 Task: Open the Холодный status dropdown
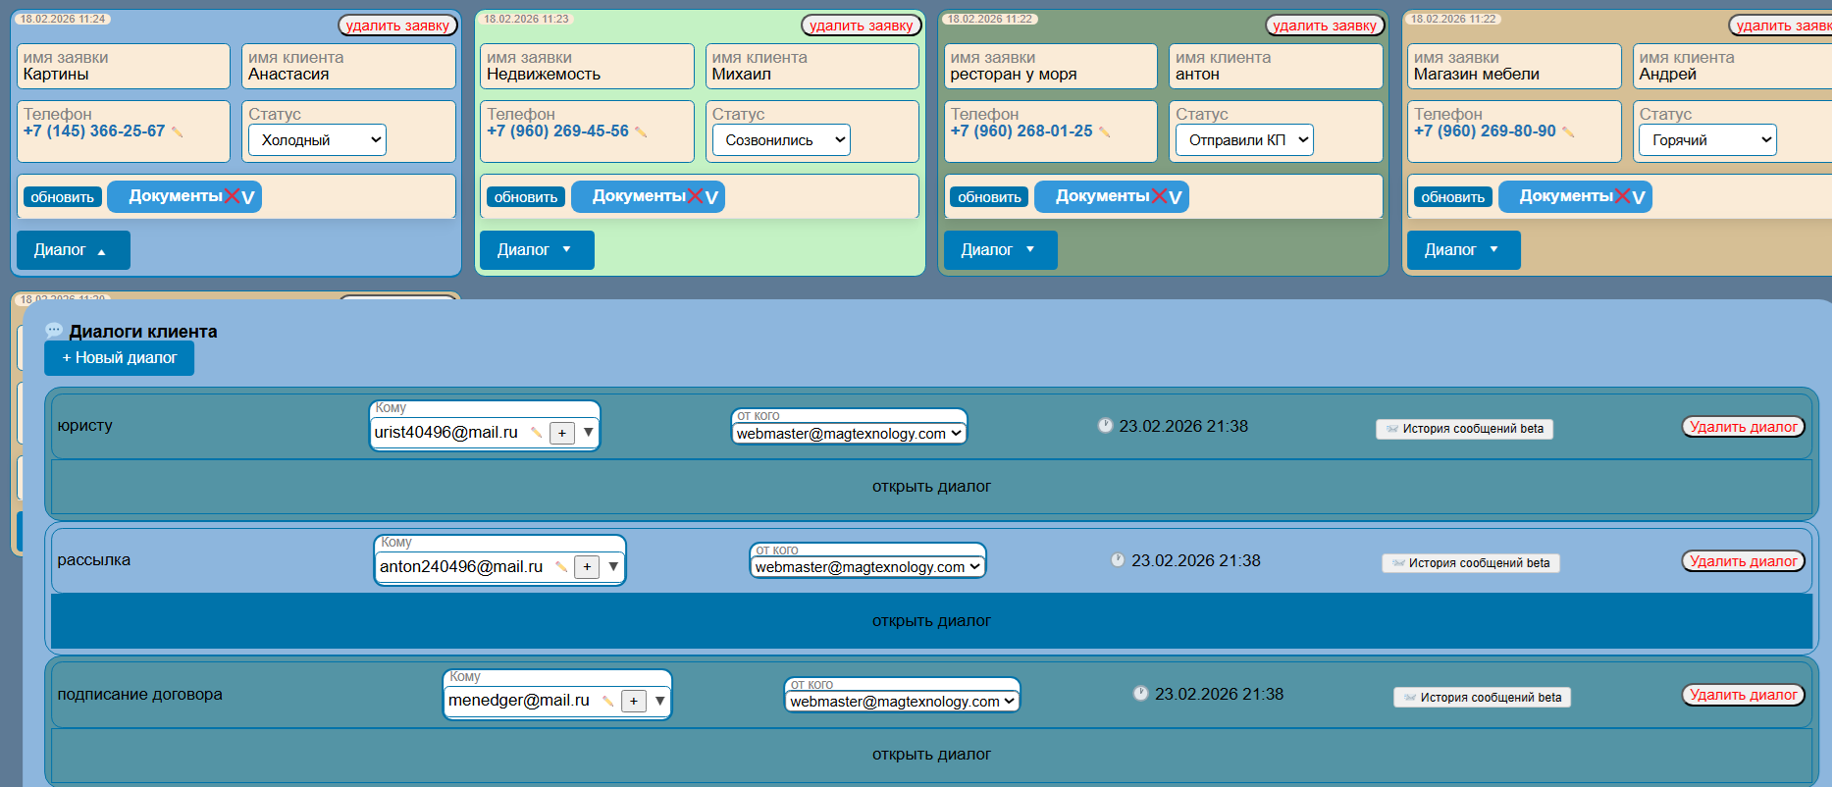[x=317, y=140]
